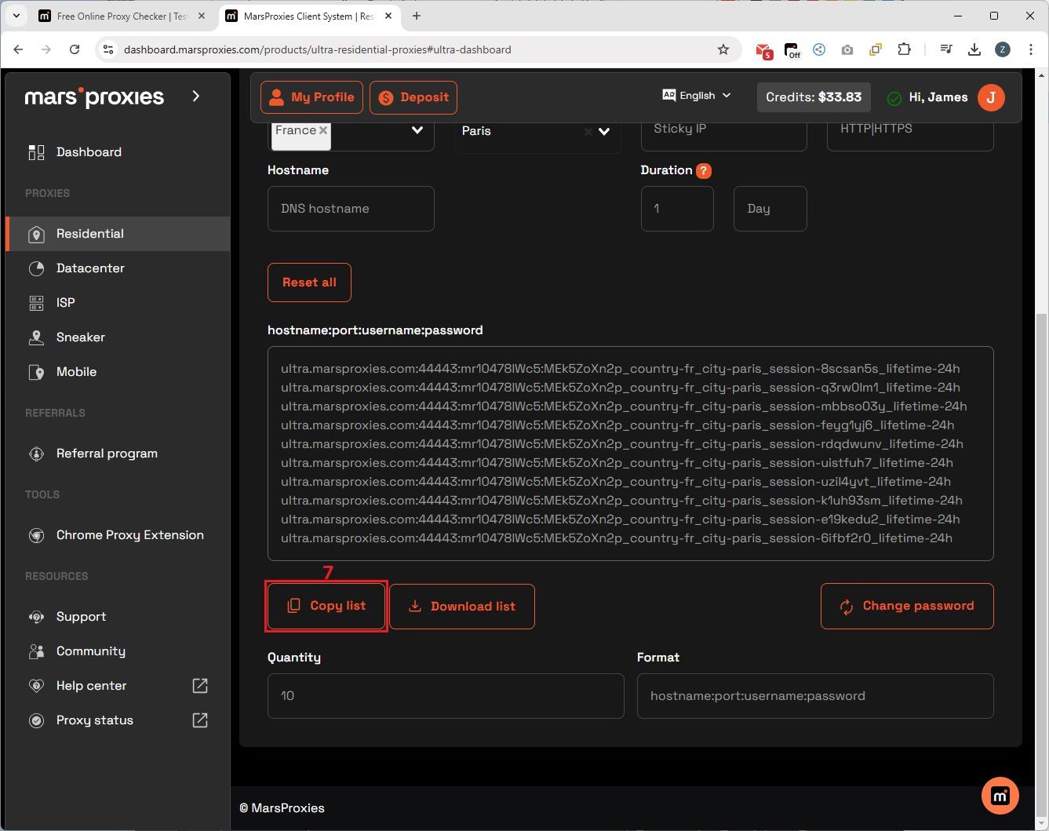Open the tab search dropdown
The height and width of the screenshot is (831, 1049).
click(x=16, y=16)
